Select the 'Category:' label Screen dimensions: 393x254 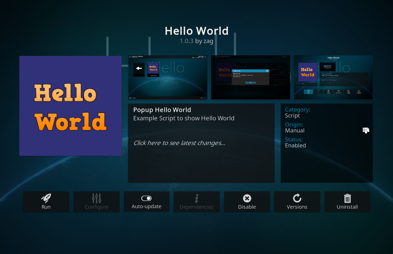click(297, 110)
